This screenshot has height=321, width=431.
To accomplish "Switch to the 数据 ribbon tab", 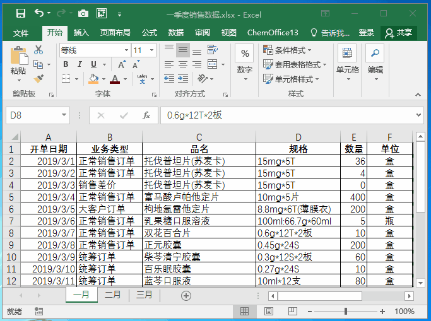I will click(176, 33).
